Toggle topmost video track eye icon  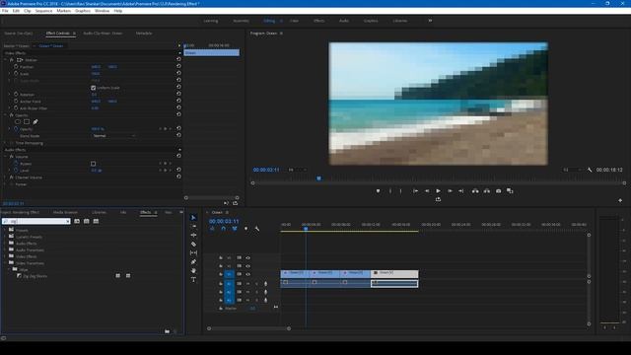pyautogui.click(x=247, y=258)
